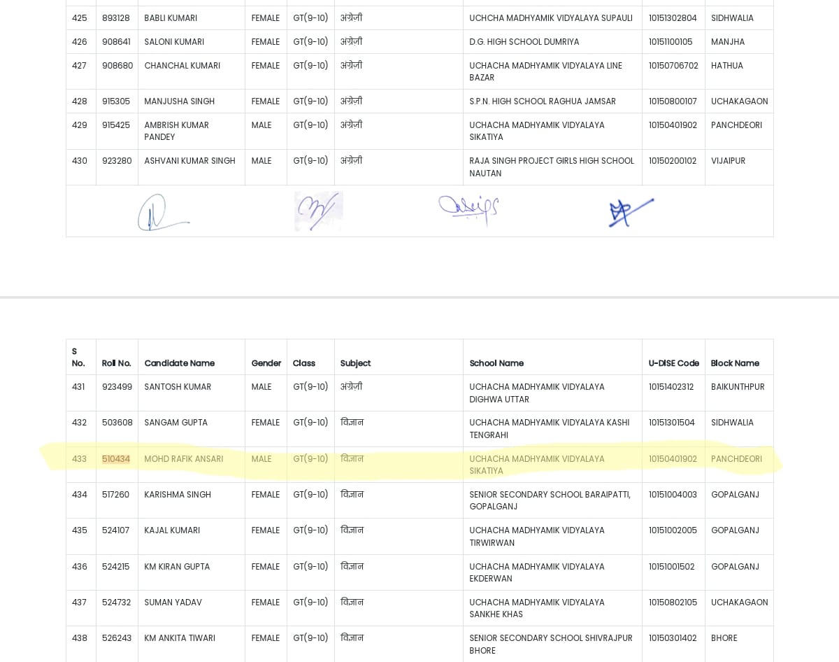The width and height of the screenshot is (839, 662).
Task: Click roll number 524107
Action: click(x=116, y=530)
